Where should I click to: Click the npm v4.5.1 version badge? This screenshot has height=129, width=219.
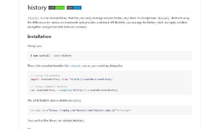74,8
